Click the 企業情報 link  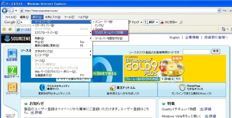(192, 38)
